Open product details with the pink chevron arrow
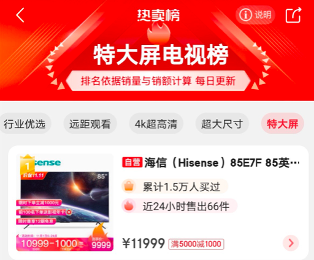 click(x=291, y=243)
